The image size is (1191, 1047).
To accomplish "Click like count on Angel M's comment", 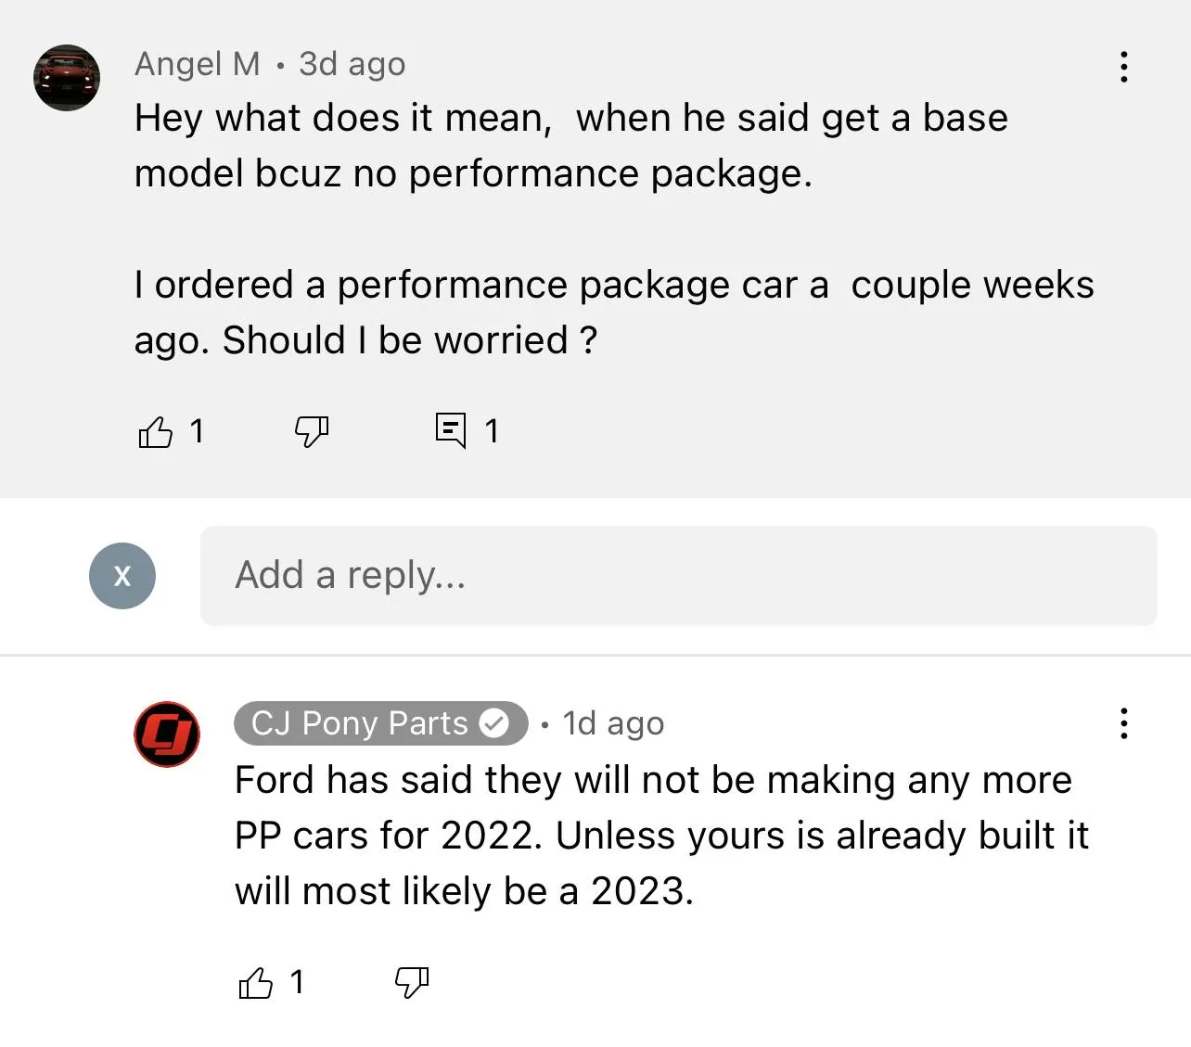I will pos(197,431).
